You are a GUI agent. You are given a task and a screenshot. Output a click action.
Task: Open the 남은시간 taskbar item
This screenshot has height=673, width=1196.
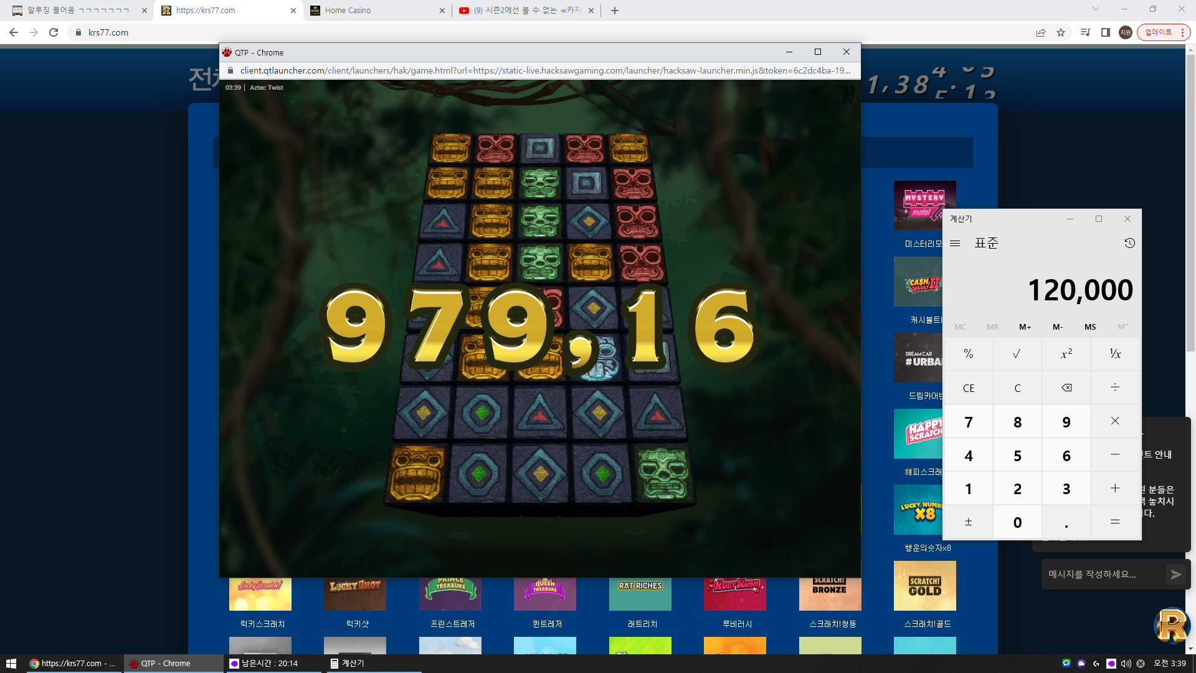tap(274, 664)
